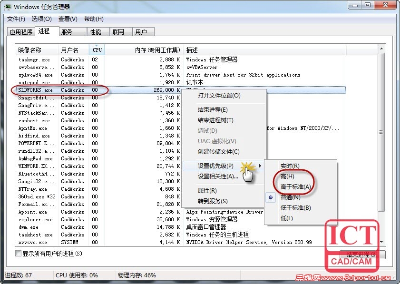Switch to the 服务 tab
Viewport: 400px width, 284px height.
(73, 32)
